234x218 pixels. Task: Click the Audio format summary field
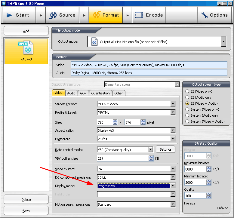149,73
